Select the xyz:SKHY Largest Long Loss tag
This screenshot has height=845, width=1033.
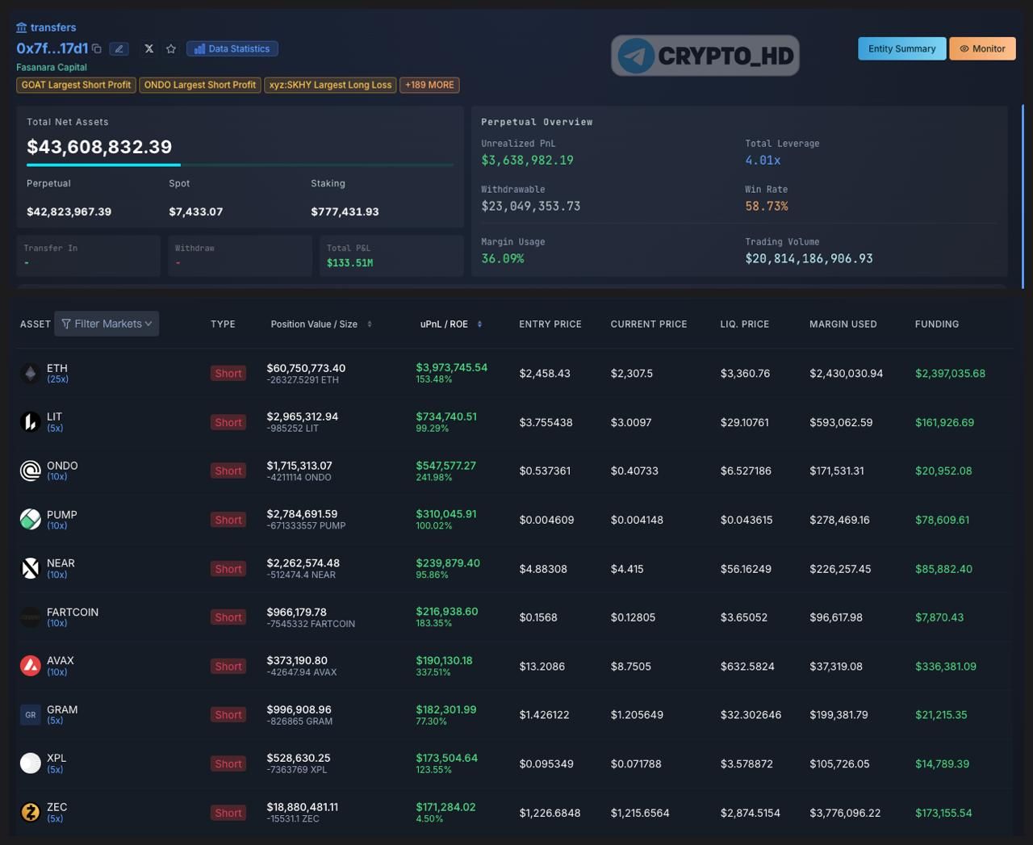click(330, 85)
